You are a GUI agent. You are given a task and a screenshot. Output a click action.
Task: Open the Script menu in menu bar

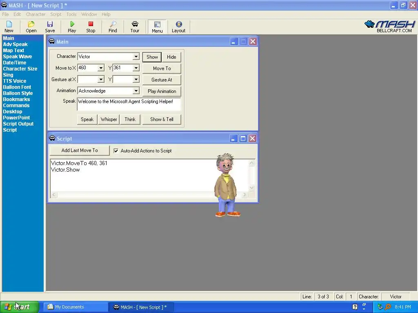(x=56, y=14)
